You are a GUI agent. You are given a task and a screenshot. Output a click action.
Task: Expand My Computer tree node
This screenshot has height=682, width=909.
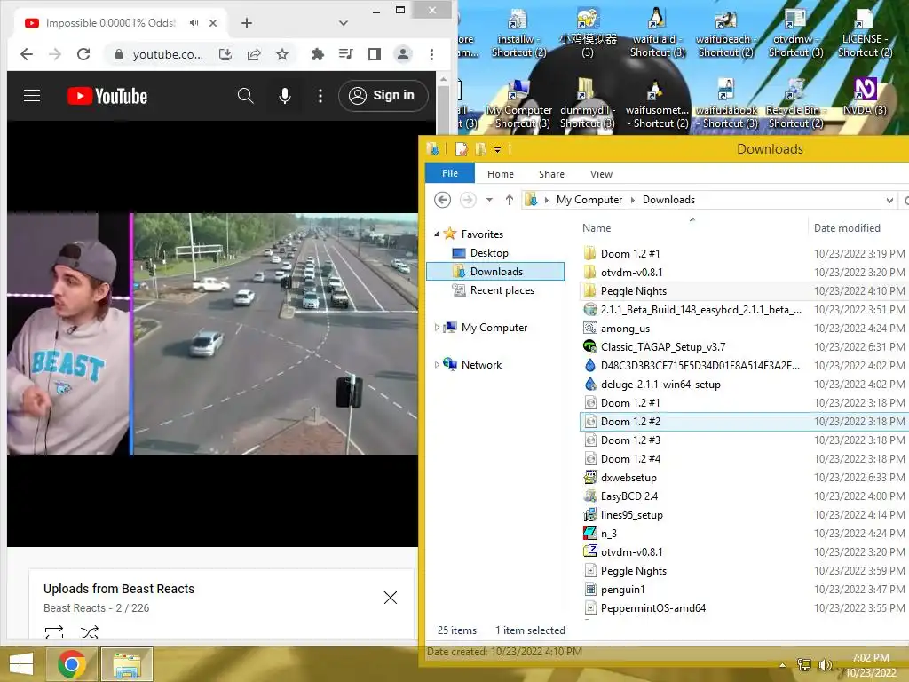pyautogui.click(x=437, y=327)
